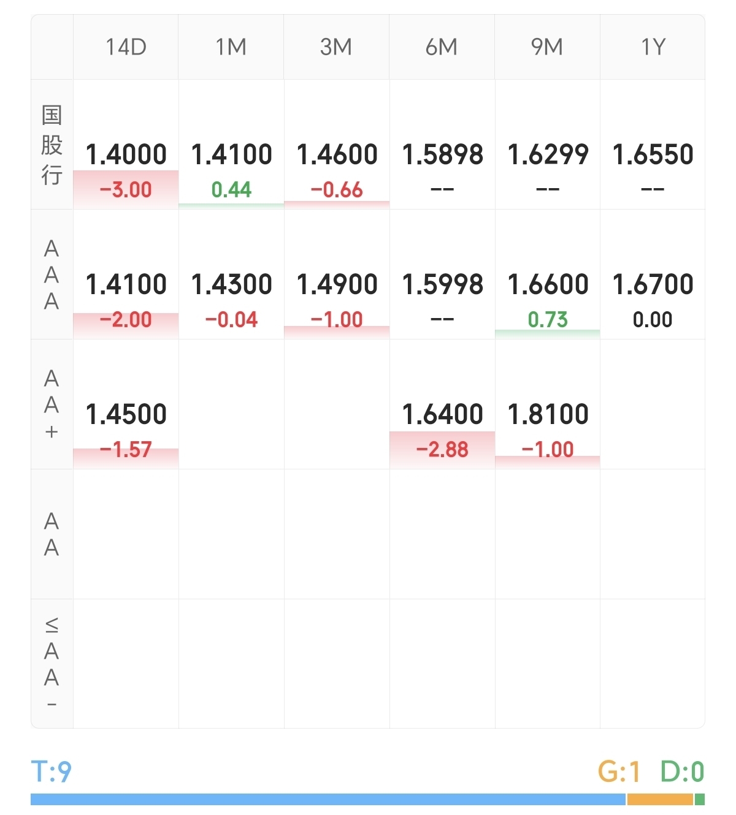Click the AAA 1Y rate 1.6700
The height and width of the screenshot is (815, 736).
tap(653, 284)
